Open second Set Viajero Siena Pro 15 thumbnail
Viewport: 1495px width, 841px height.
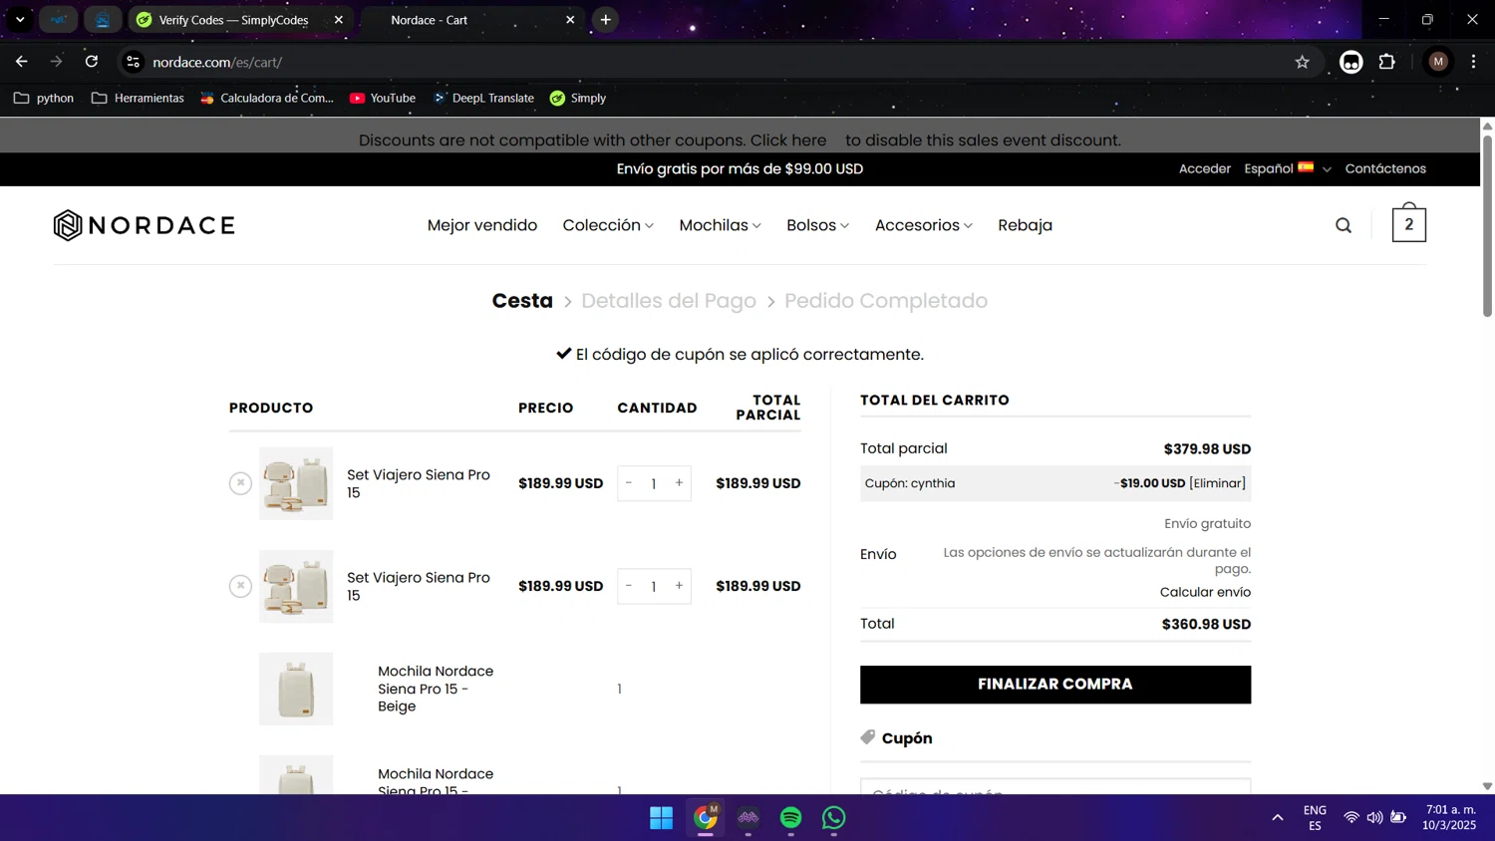pyautogui.click(x=296, y=586)
